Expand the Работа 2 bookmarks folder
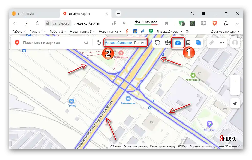This screenshot has width=252, height=160. (58, 31)
